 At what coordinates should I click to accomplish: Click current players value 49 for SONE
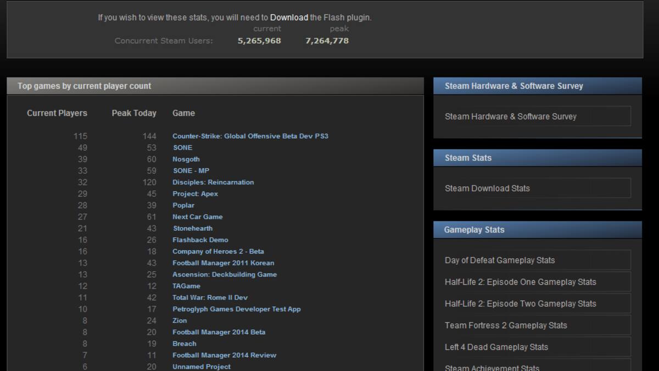[82, 147]
